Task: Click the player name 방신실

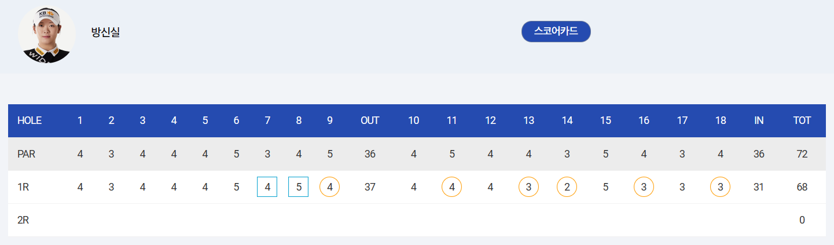Action: point(105,32)
